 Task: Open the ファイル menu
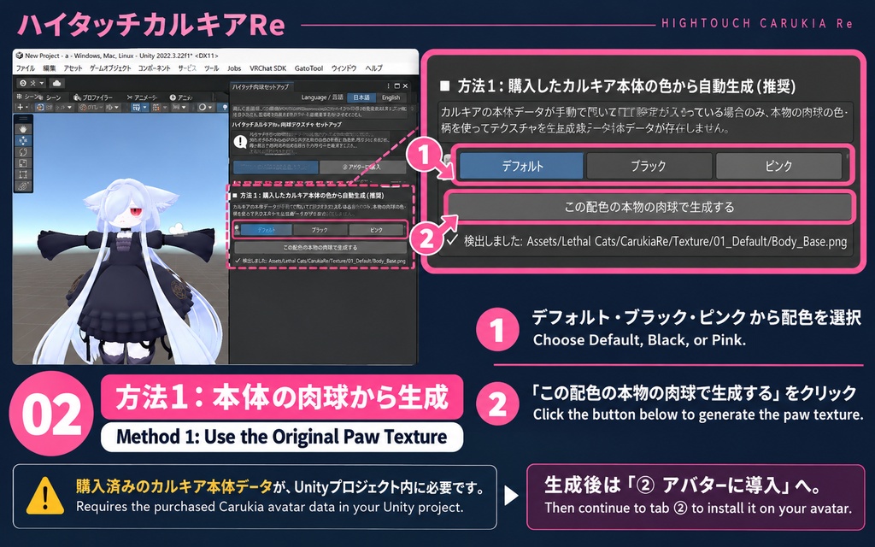tap(25, 68)
